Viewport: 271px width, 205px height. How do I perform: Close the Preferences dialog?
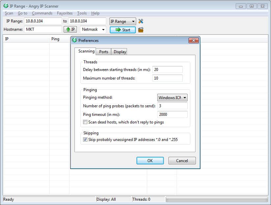[194, 41]
